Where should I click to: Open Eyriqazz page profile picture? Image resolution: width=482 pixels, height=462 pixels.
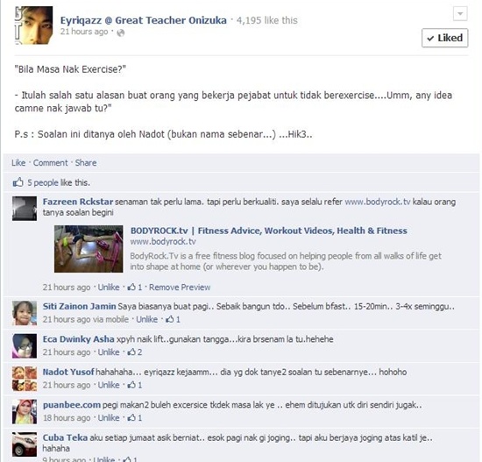coord(33,25)
